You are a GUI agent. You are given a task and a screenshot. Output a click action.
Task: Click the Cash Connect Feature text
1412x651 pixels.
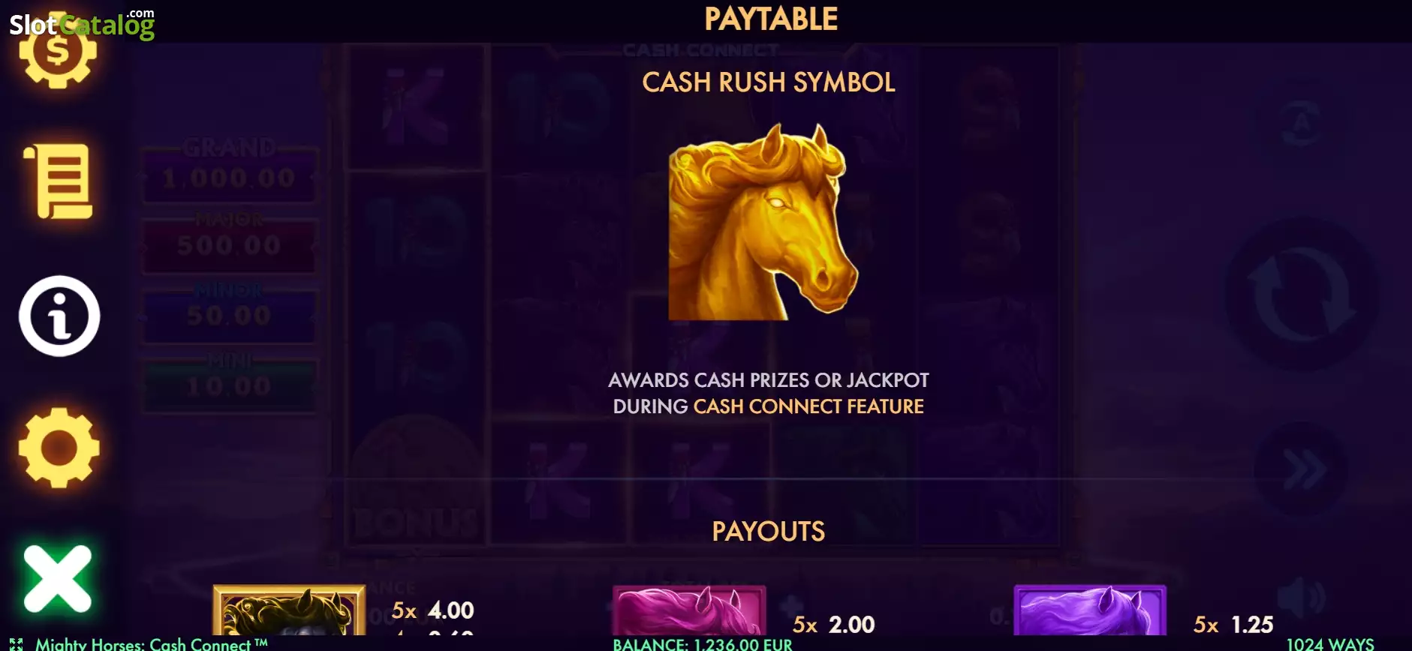tap(808, 406)
